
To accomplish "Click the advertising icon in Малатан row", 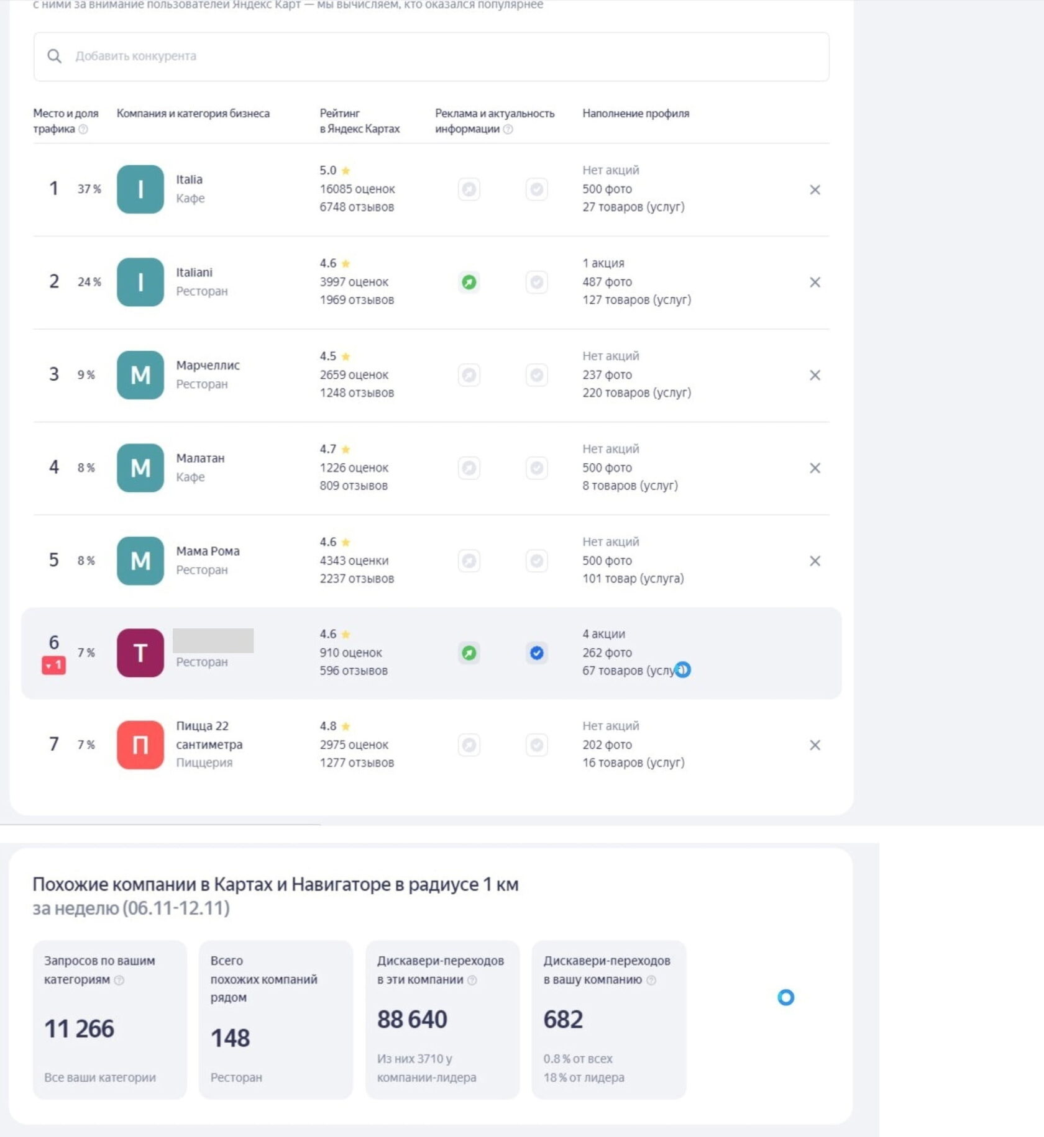I will (x=469, y=468).
